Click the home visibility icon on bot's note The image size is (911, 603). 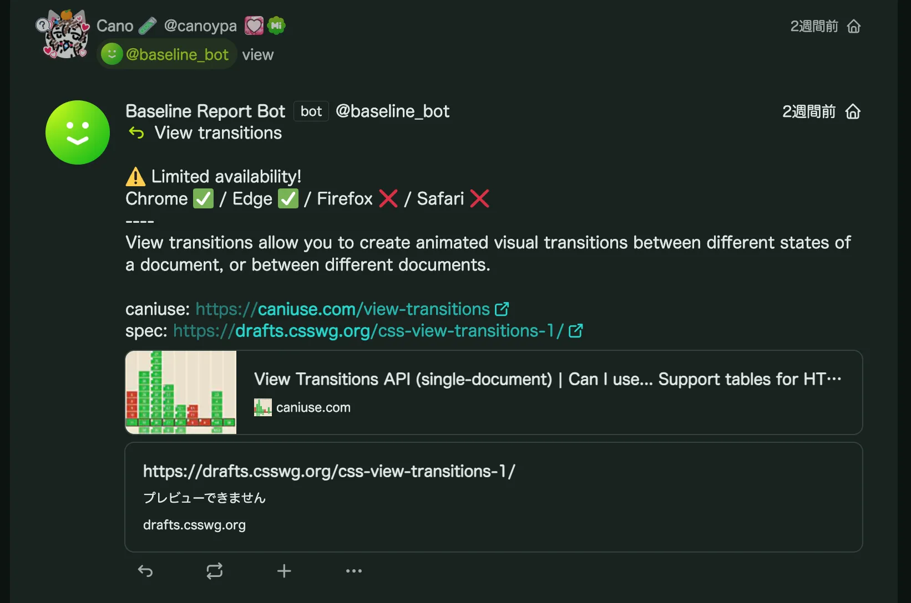pos(853,112)
